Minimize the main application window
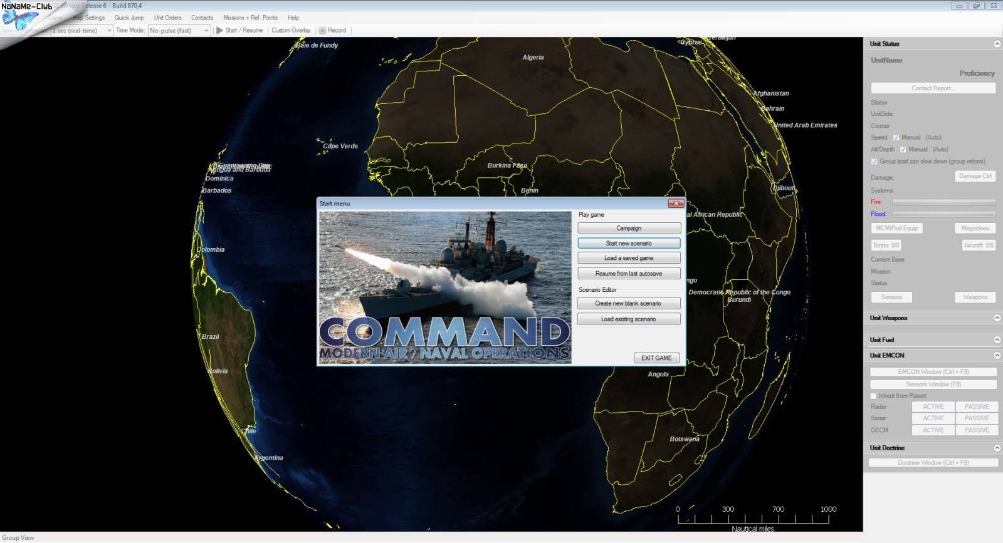 pos(959,6)
